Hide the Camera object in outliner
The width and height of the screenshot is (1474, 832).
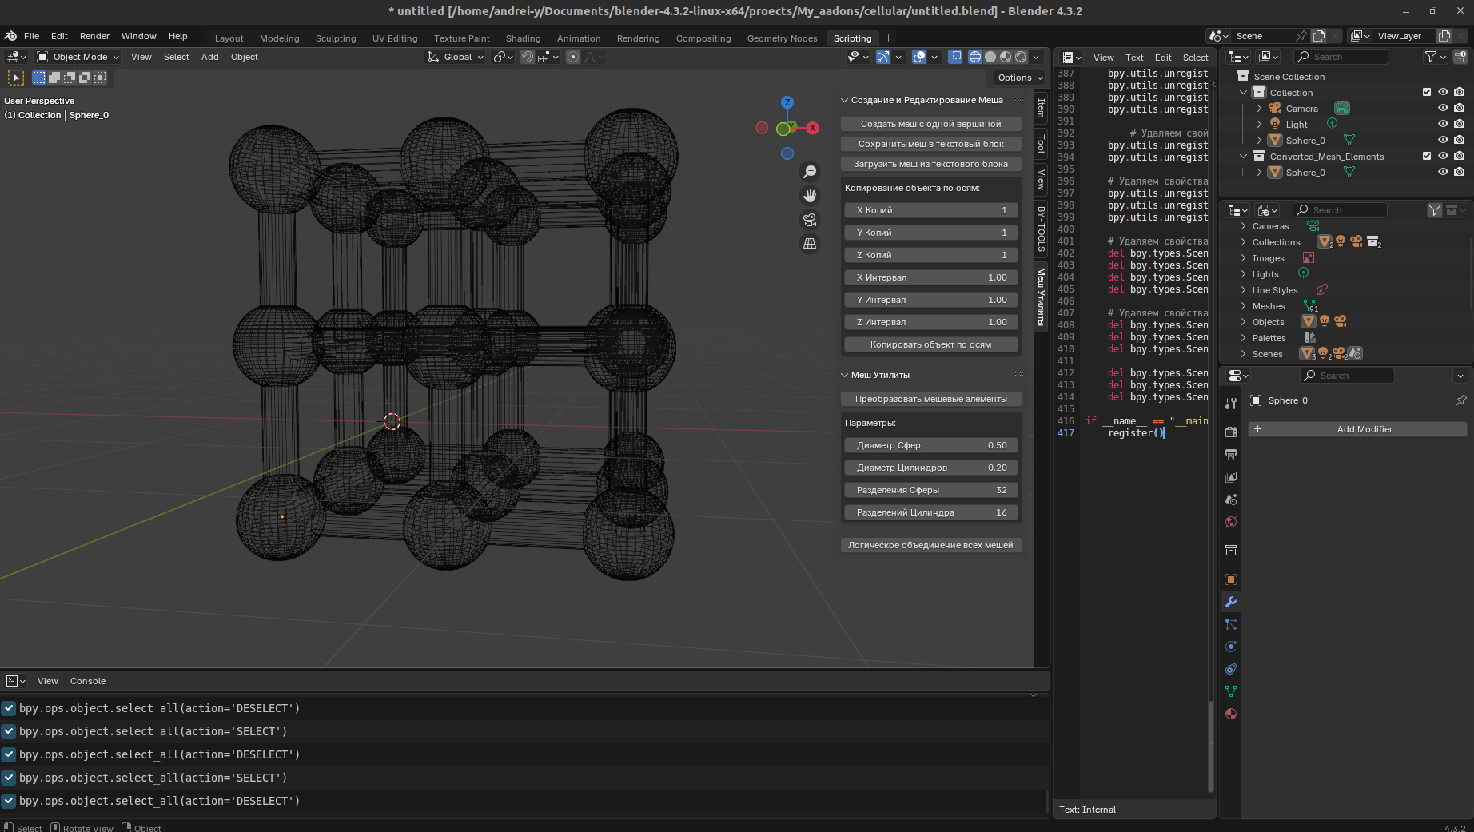pos(1443,108)
